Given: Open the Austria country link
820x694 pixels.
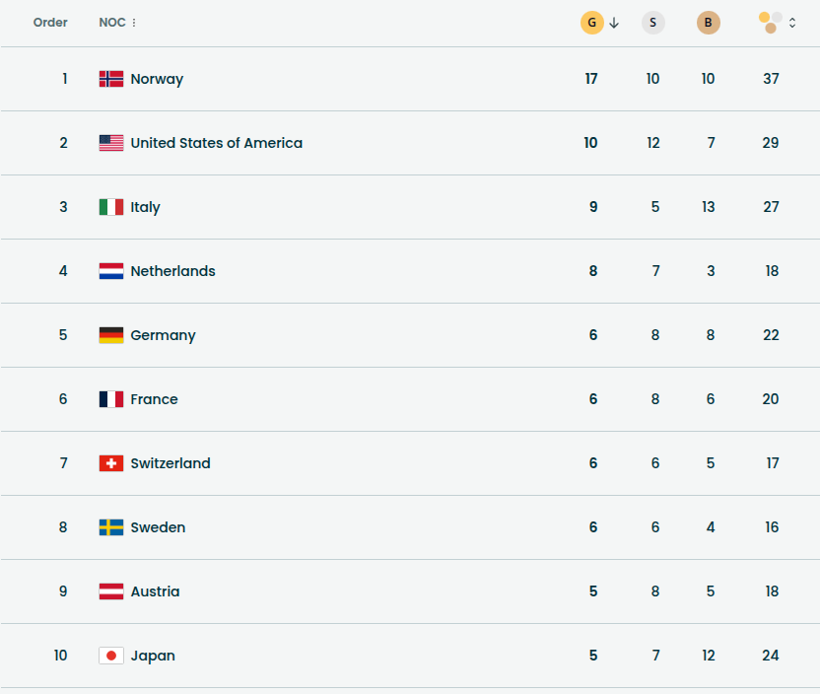Looking at the screenshot, I should click(155, 591).
